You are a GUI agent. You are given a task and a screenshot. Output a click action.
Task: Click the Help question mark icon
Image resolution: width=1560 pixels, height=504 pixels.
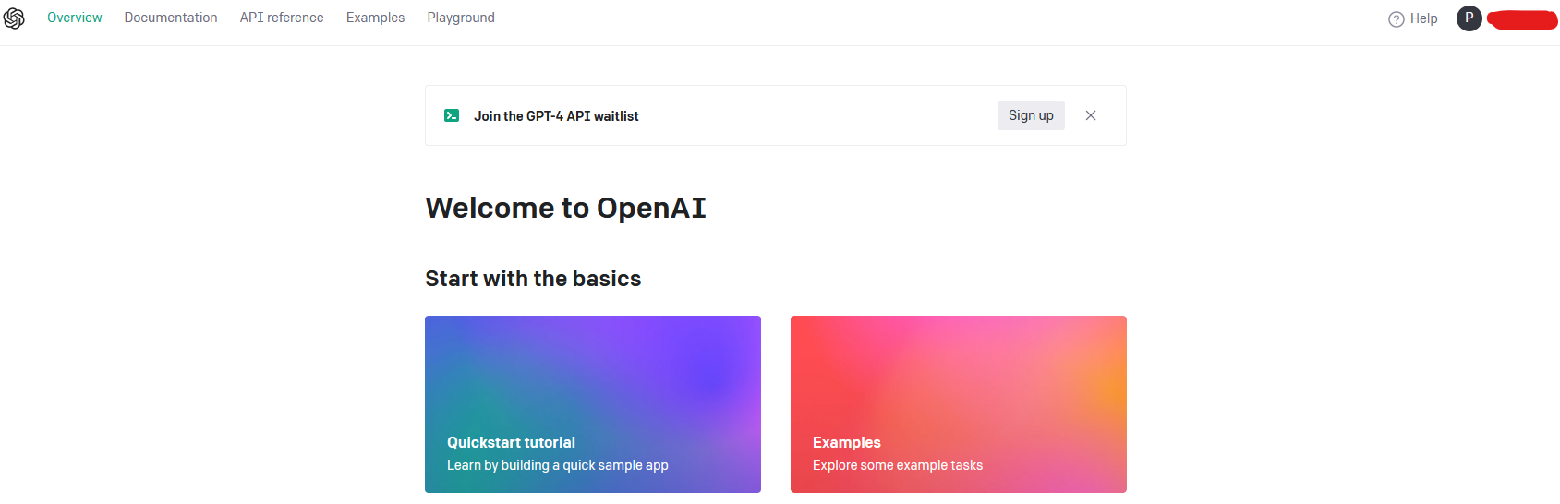(x=1397, y=19)
